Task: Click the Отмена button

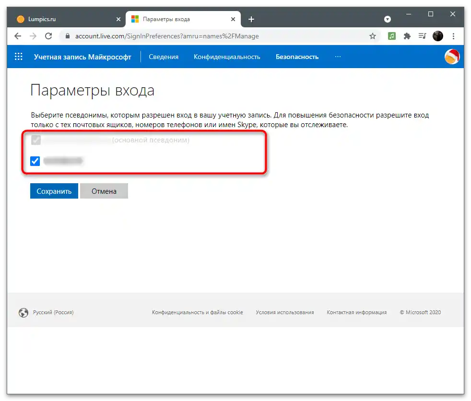Action: 104,191
